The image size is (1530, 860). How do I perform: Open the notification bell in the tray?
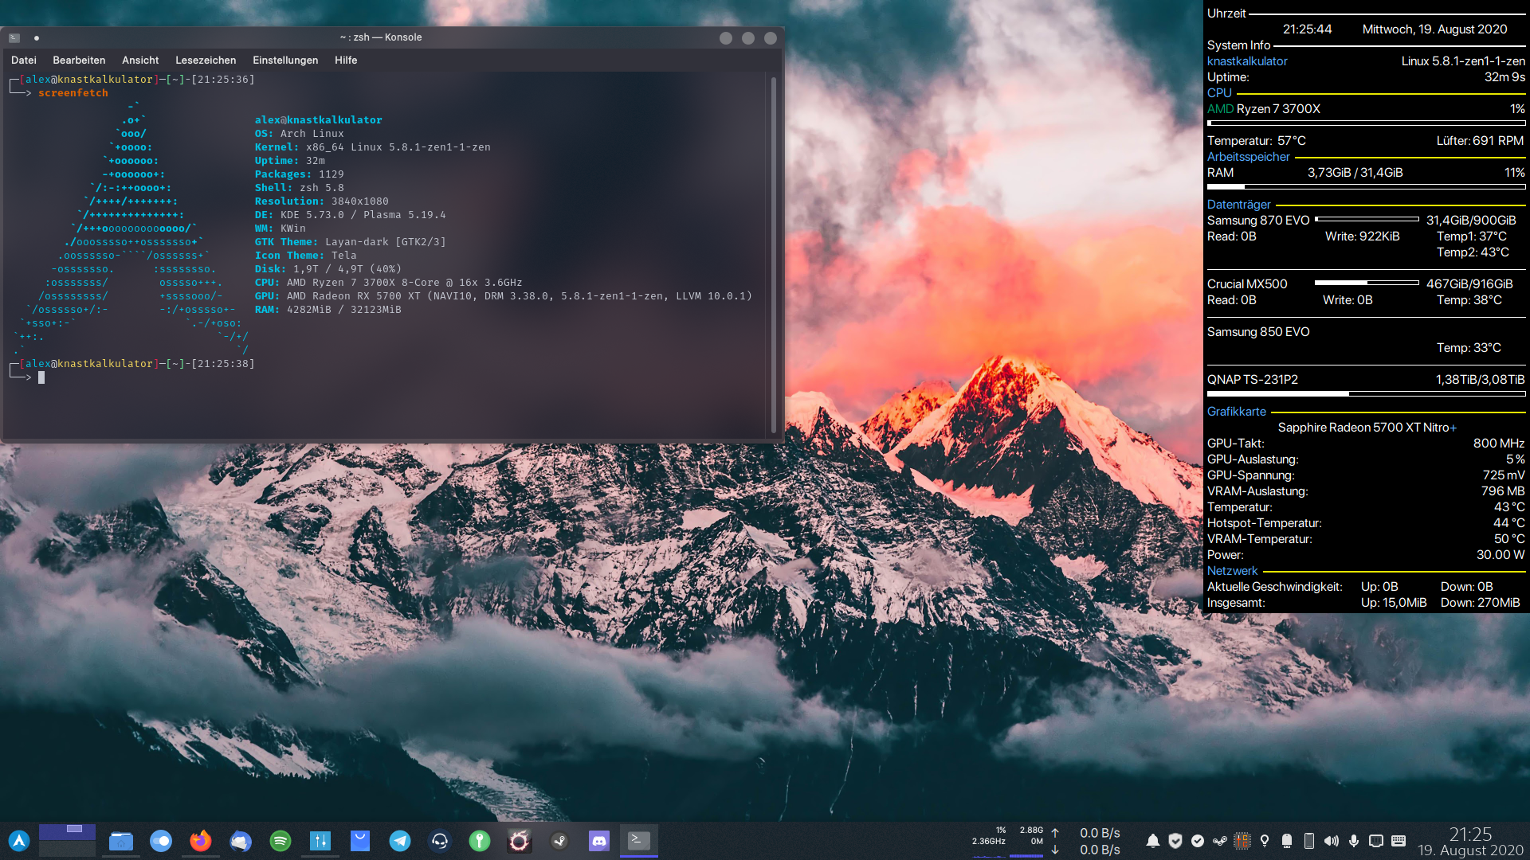(x=1153, y=840)
